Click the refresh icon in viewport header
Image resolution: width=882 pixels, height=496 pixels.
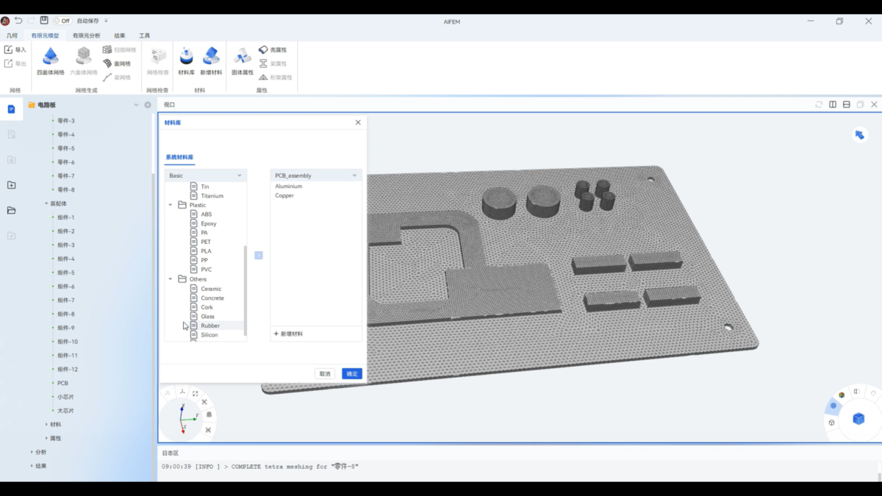(x=819, y=104)
